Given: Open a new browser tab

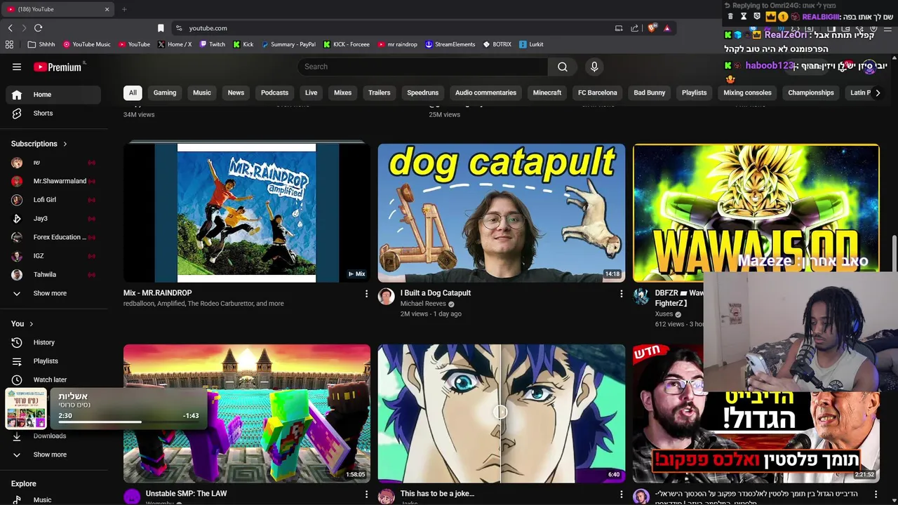Looking at the screenshot, I should (124, 9).
